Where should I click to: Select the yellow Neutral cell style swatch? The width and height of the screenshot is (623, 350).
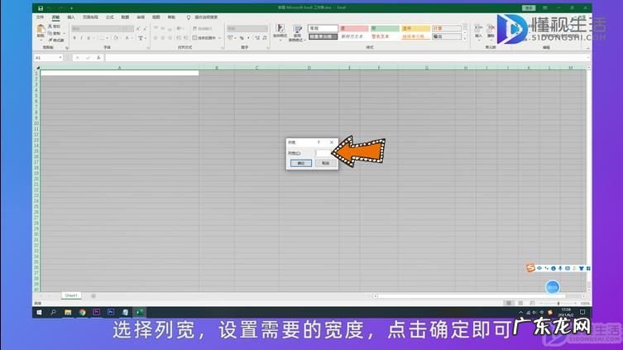[x=415, y=29]
